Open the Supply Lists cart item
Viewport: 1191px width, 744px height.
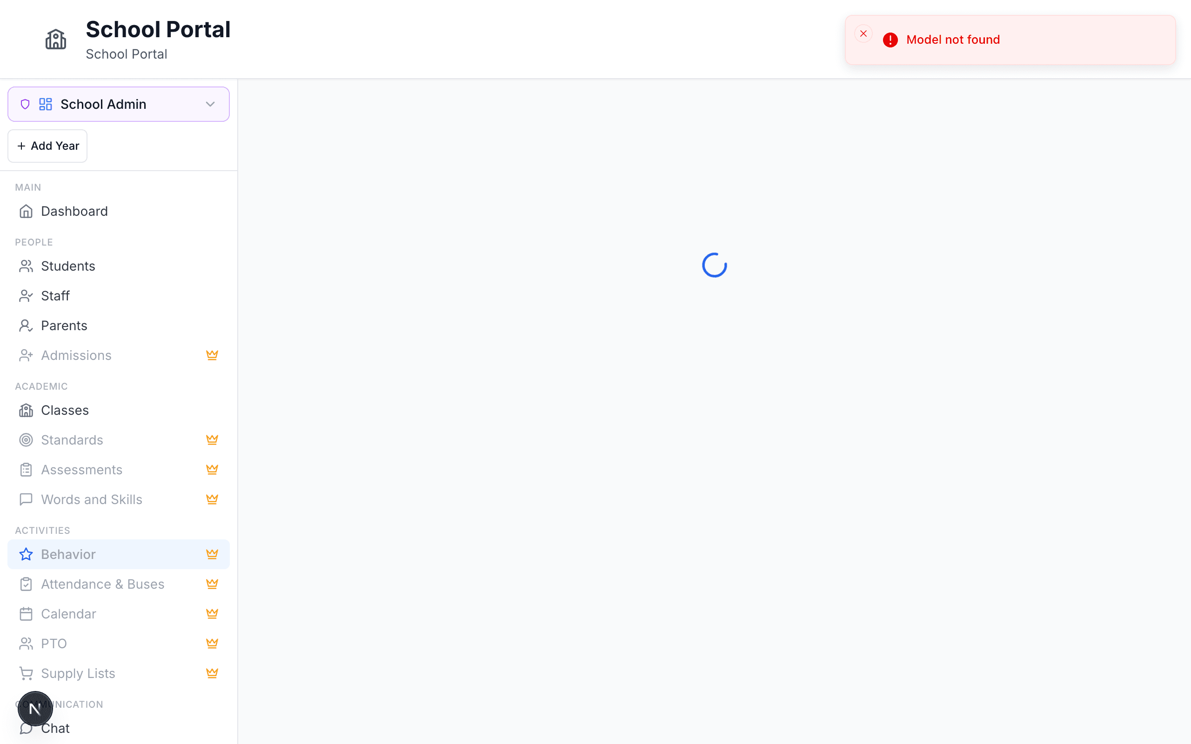[119, 674]
